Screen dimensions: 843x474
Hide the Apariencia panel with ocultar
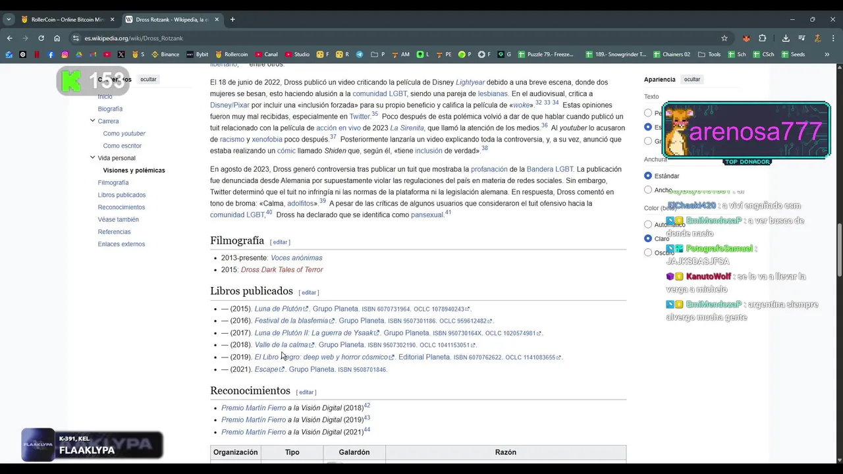[692, 80]
